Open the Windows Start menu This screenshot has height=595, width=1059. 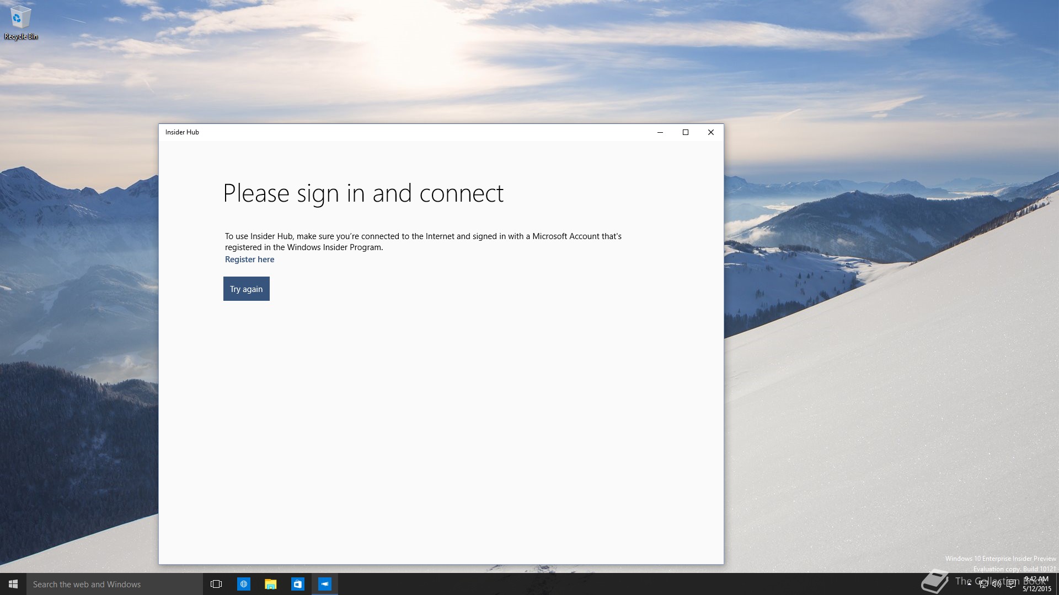point(13,584)
